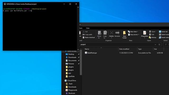The image size is (169, 95).
Task: Open Pictures in navigation pane
Action: pyautogui.click(x=71, y=64)
